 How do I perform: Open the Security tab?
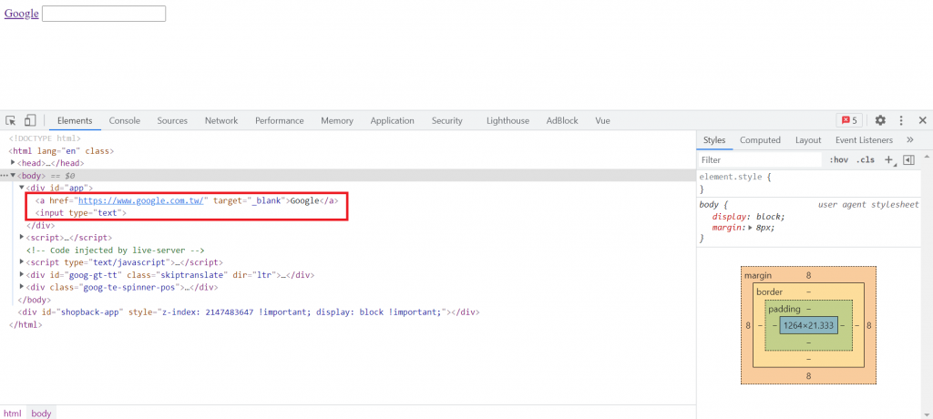click(x=446, y=120)
